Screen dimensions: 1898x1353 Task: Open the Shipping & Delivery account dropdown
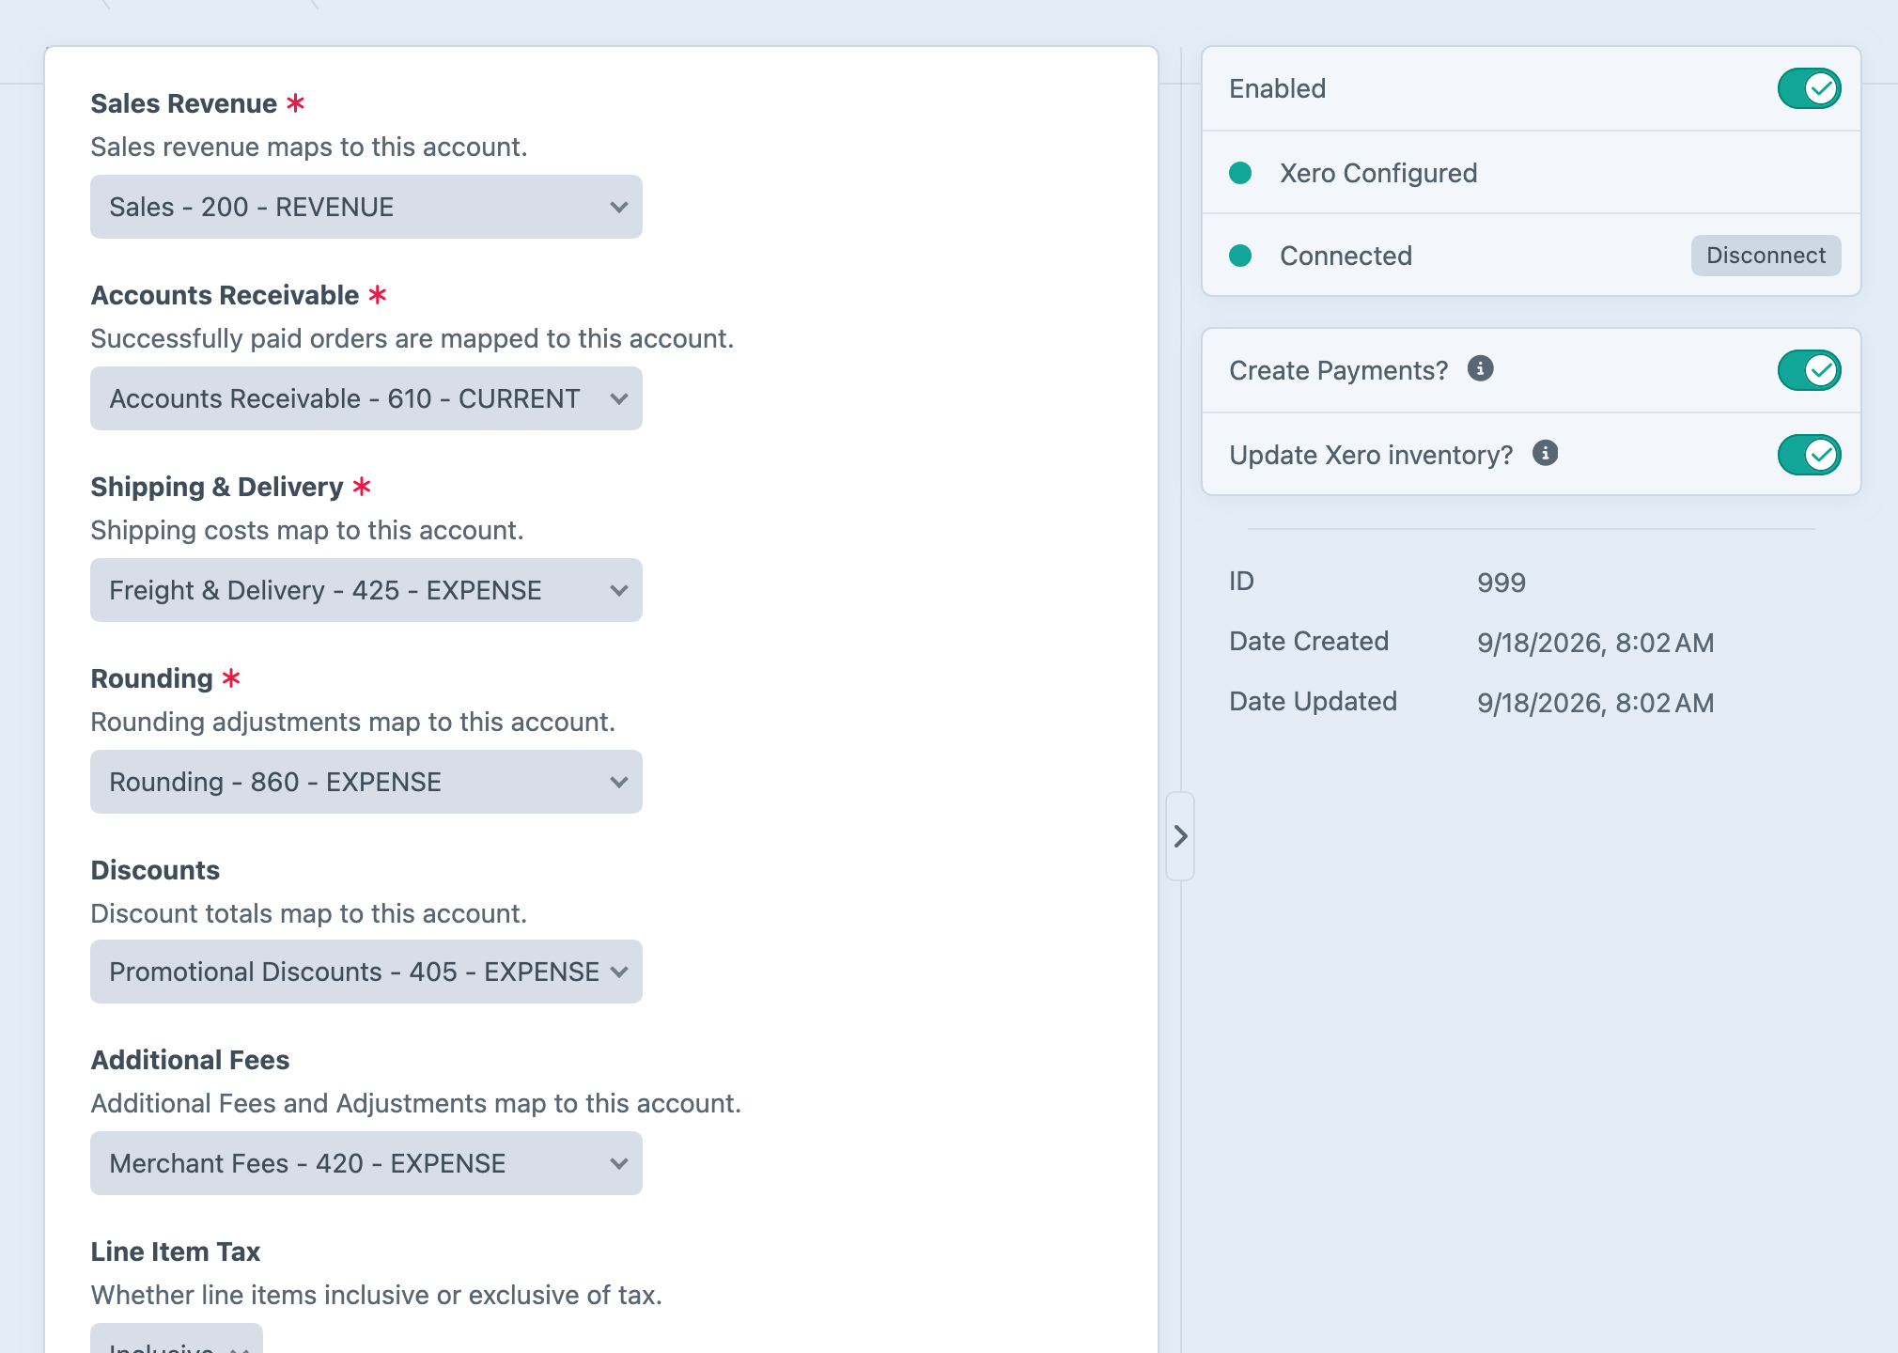(366, 590)
